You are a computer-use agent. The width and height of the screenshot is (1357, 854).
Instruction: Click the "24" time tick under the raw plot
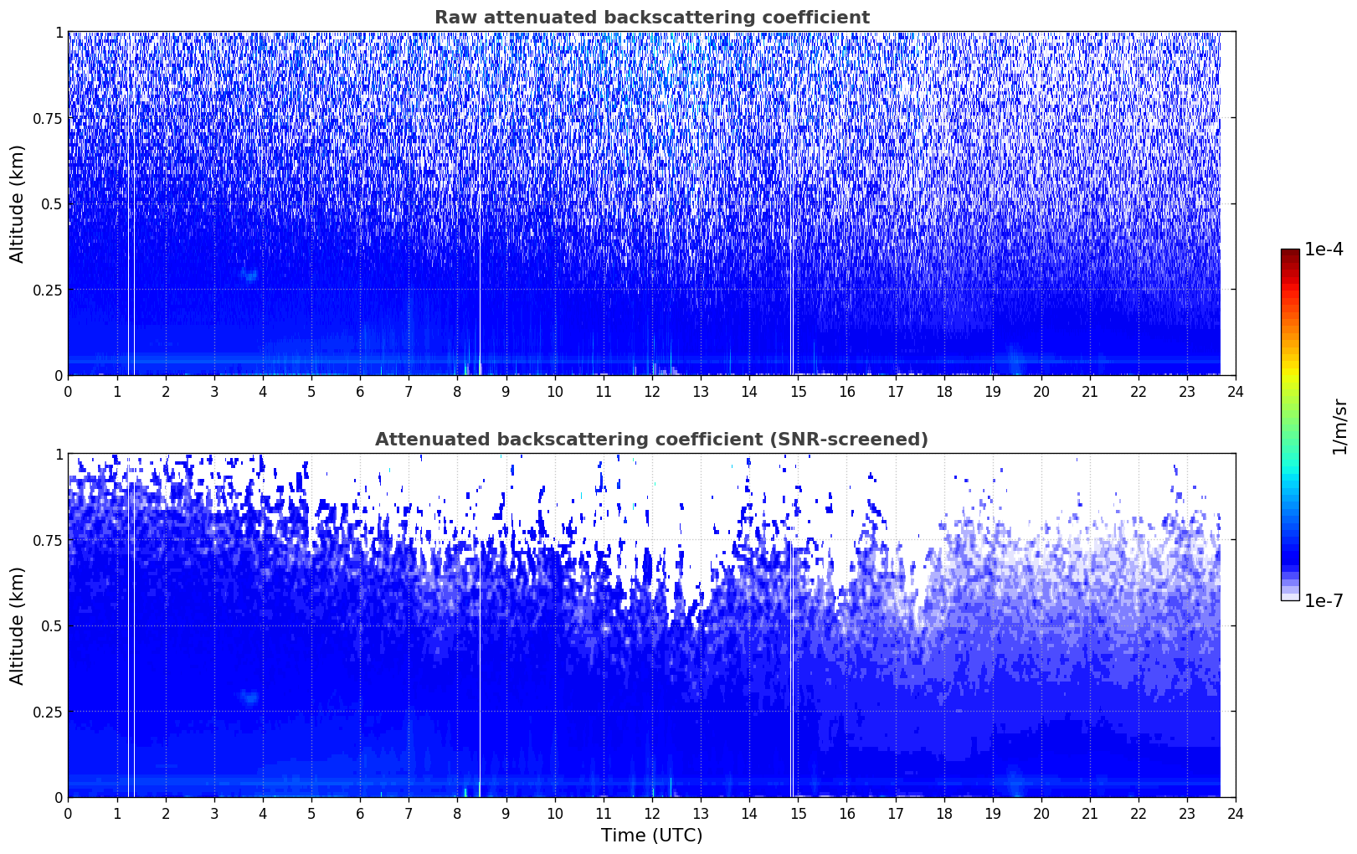click(1236, 391)
